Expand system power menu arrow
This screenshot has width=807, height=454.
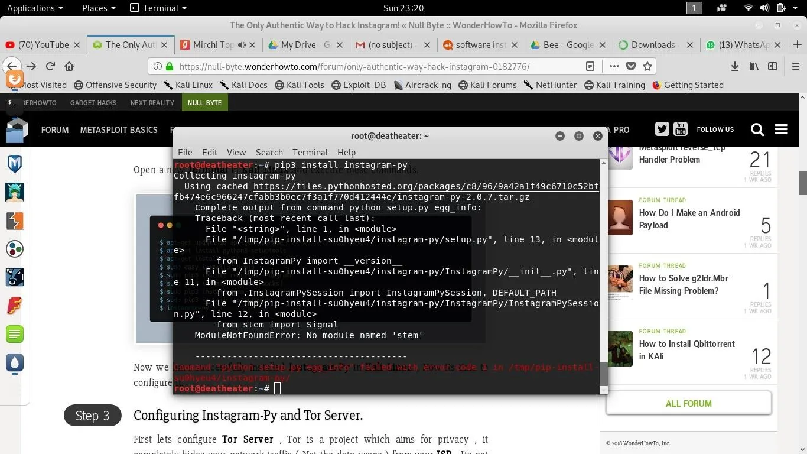pos(796,8)
